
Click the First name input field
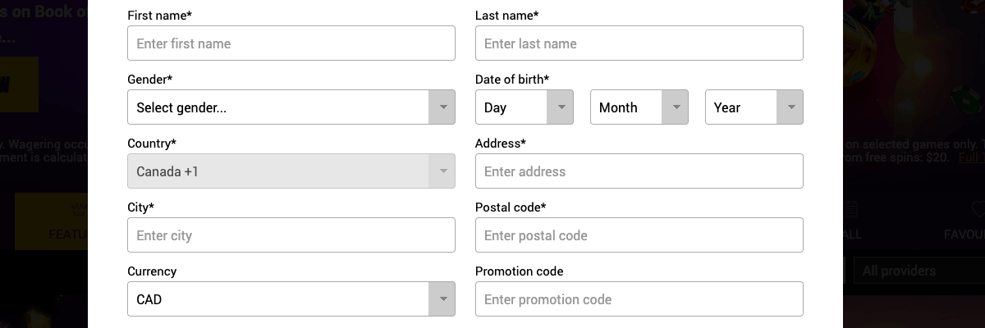(291, 43)
